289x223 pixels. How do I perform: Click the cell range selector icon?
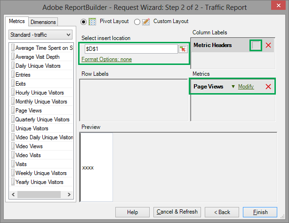(183, 49)
